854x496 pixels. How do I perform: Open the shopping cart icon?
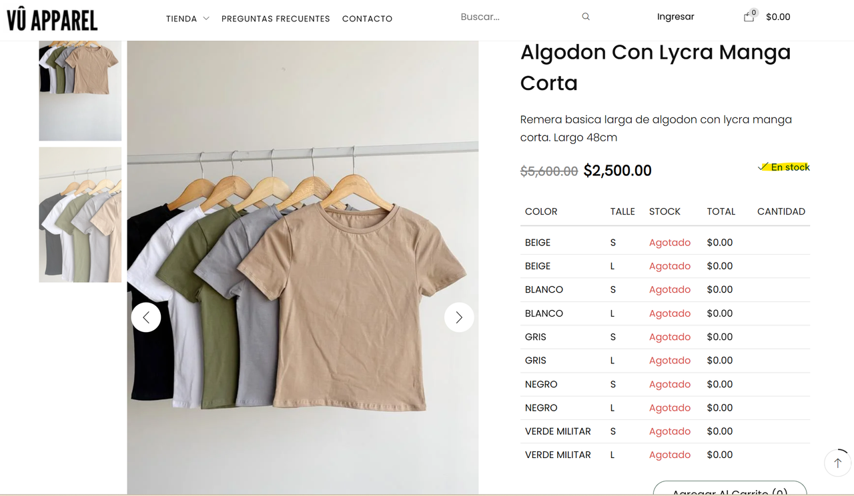749,16
